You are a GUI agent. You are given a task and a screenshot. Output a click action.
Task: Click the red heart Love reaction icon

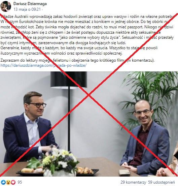pos(13,182)
